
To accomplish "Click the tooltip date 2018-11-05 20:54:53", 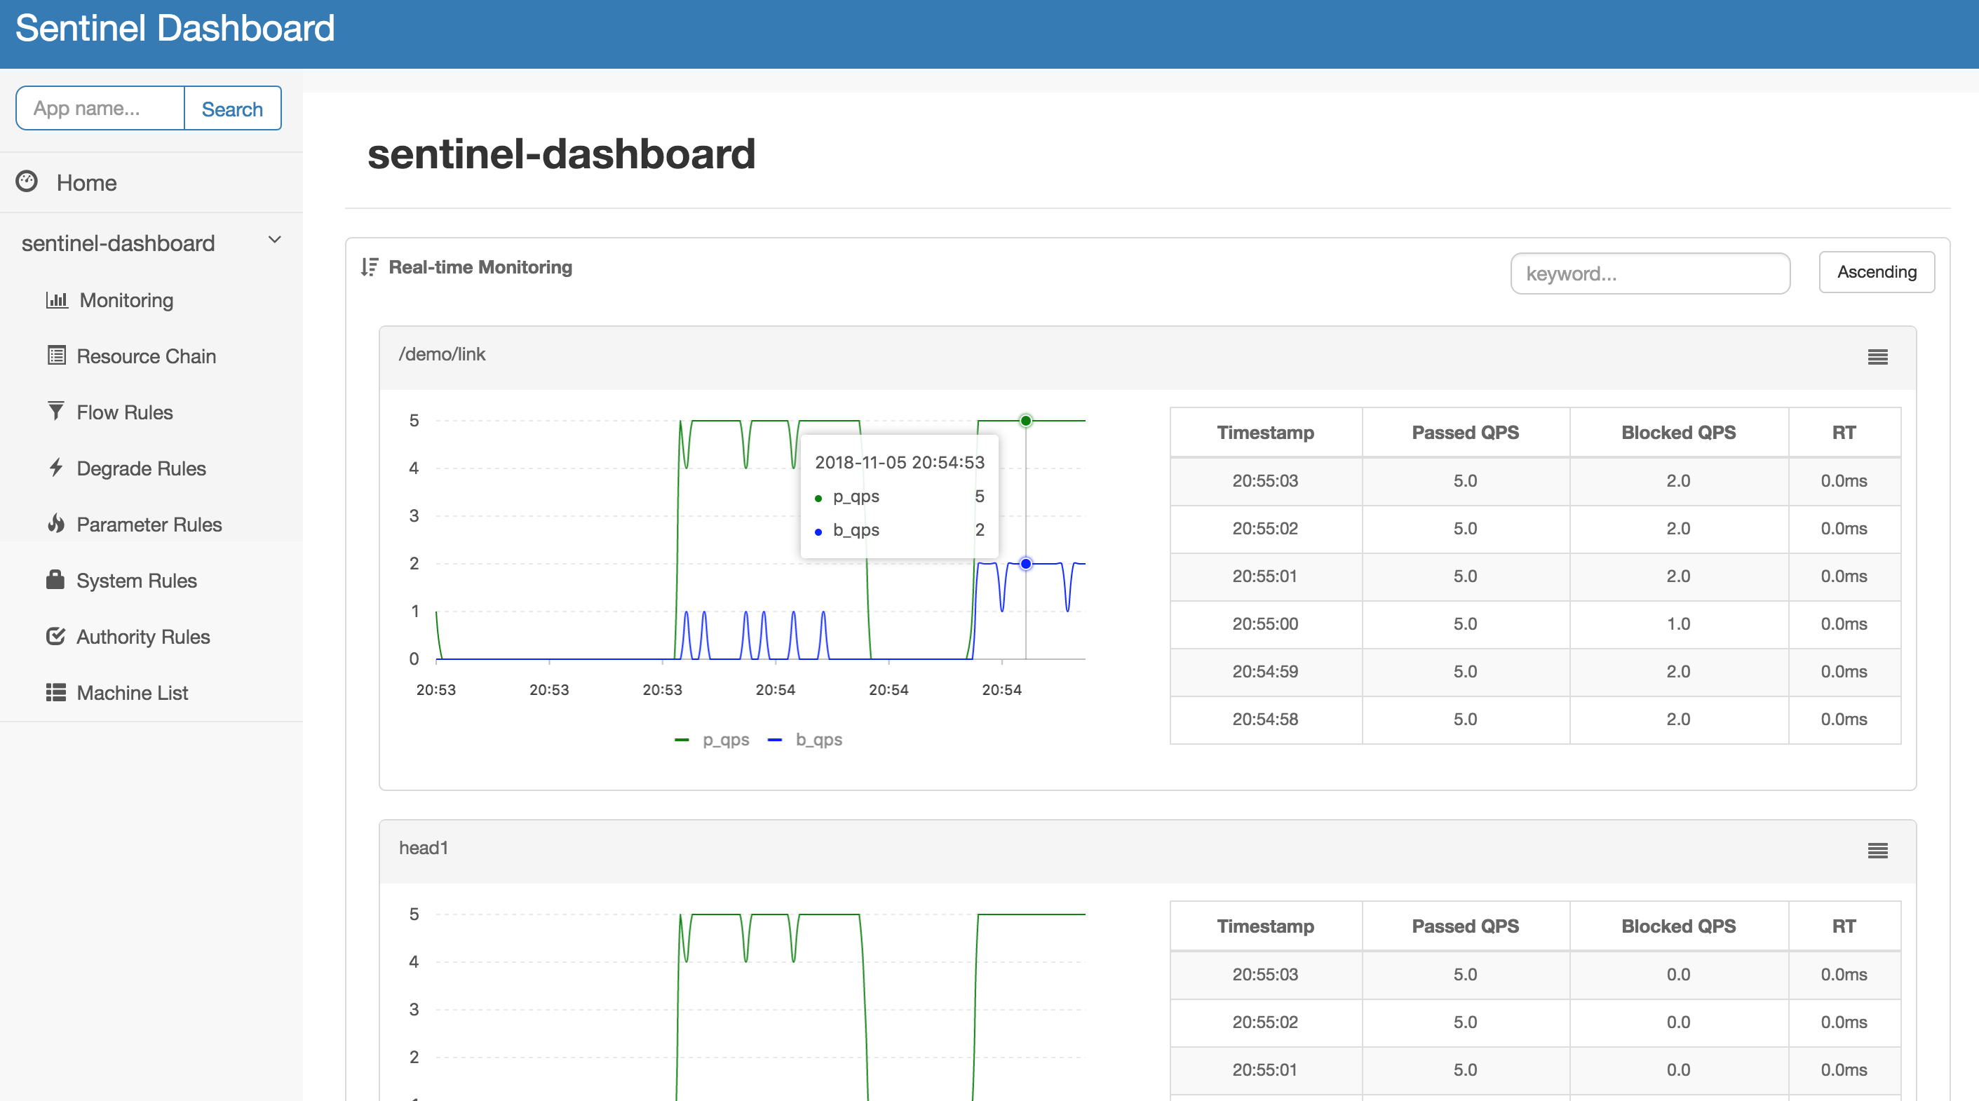I will [x=900, y=461].
